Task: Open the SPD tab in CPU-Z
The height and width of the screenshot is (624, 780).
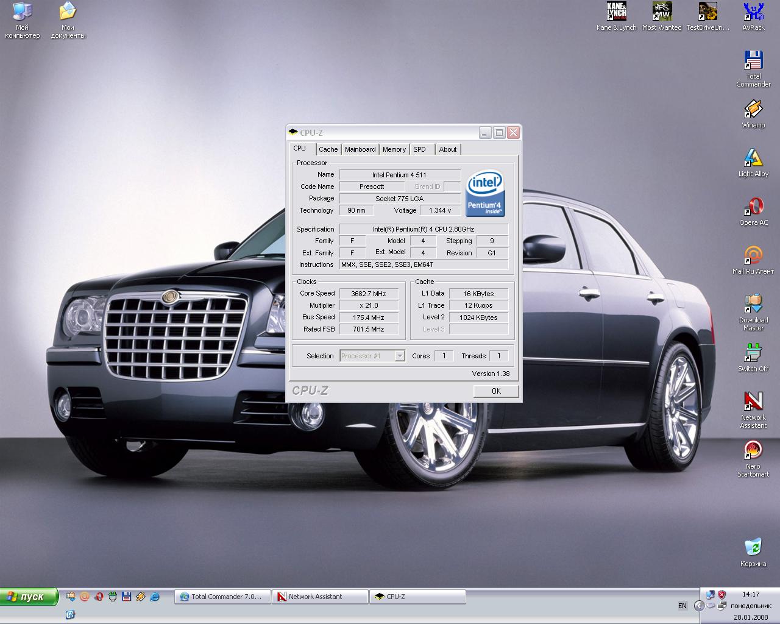Action: pos(420,149)
